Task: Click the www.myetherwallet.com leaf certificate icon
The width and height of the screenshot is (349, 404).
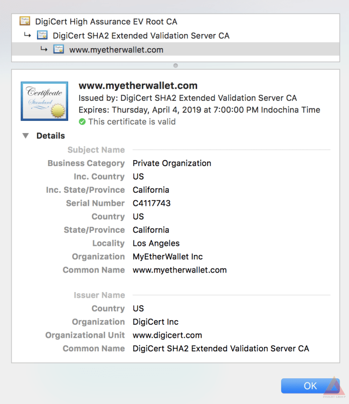Action: [59, 50]
